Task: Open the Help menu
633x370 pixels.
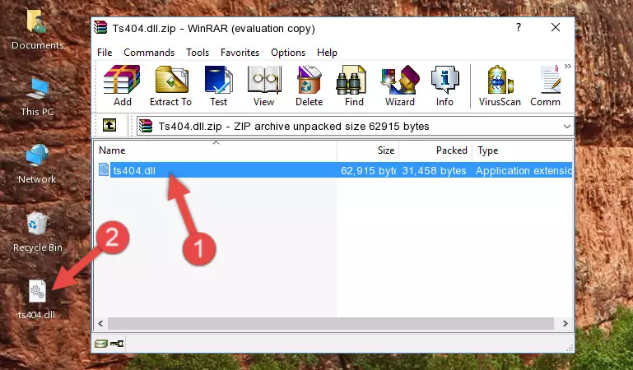Action: (x=327, y=53)
